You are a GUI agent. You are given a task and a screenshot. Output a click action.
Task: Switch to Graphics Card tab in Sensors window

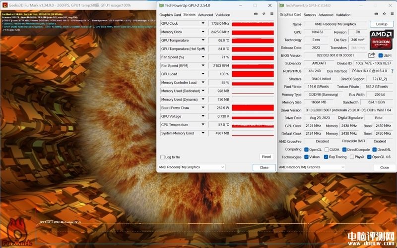170,15
